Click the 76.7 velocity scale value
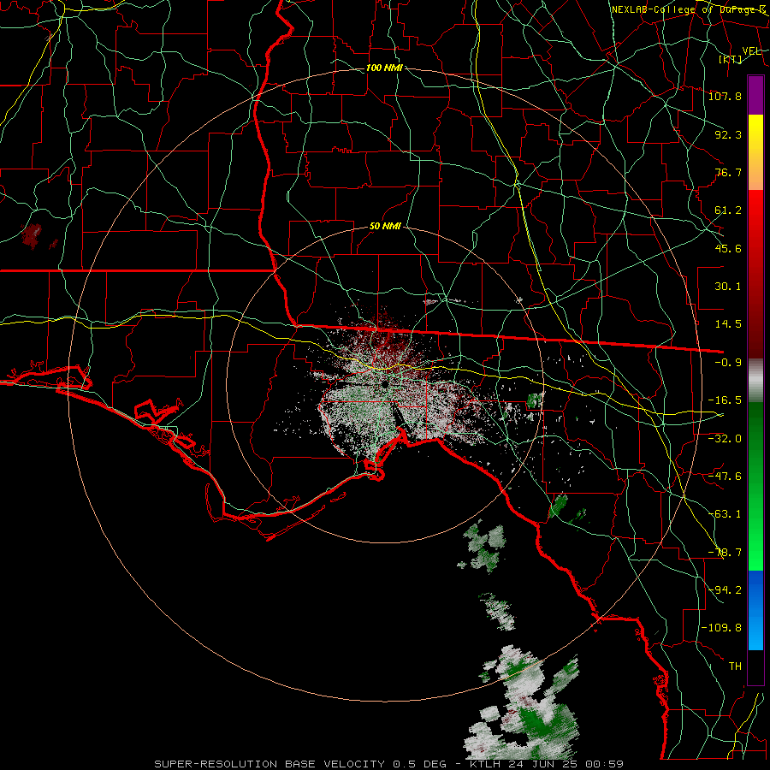This screenshot has width=770, height=770. pos(728,172)
